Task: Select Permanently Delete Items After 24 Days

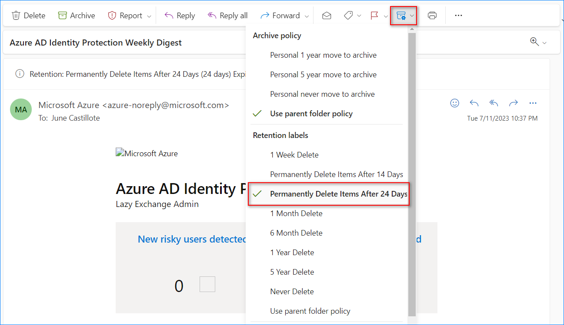Action: coord(338,194)
